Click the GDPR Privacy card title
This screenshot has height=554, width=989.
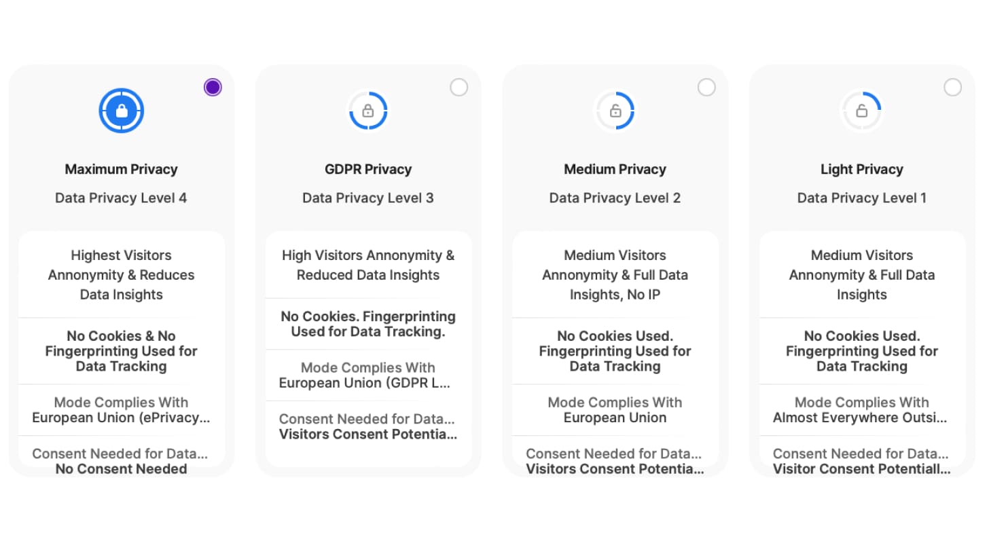[368, 169]
